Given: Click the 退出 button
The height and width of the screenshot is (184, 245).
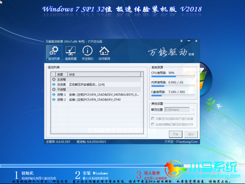Looking at the screenshot, I should click(x=191, y=134).
